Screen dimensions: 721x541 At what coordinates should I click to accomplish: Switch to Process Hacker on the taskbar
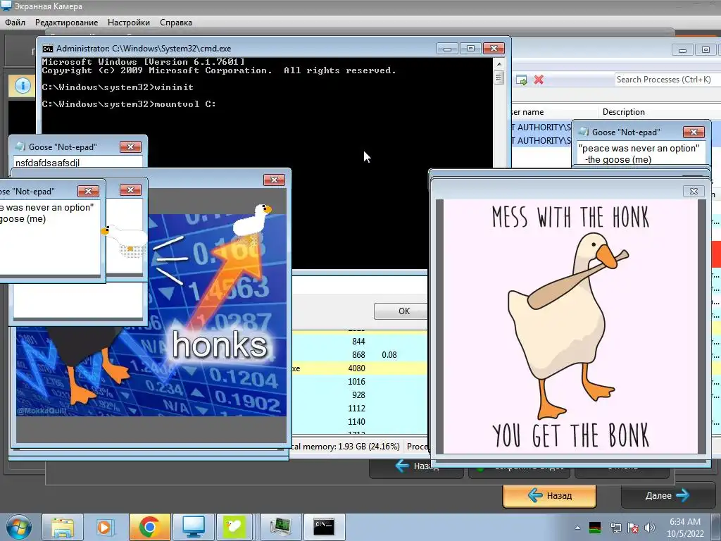coord(280,527)
